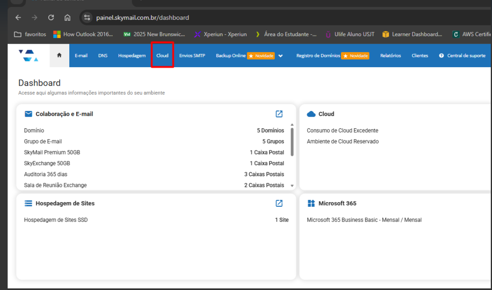Image resolution: width=492 pixels, height=290 pixels.
Task: Open external link for Colaboração e E-mail
Action: 279,114
